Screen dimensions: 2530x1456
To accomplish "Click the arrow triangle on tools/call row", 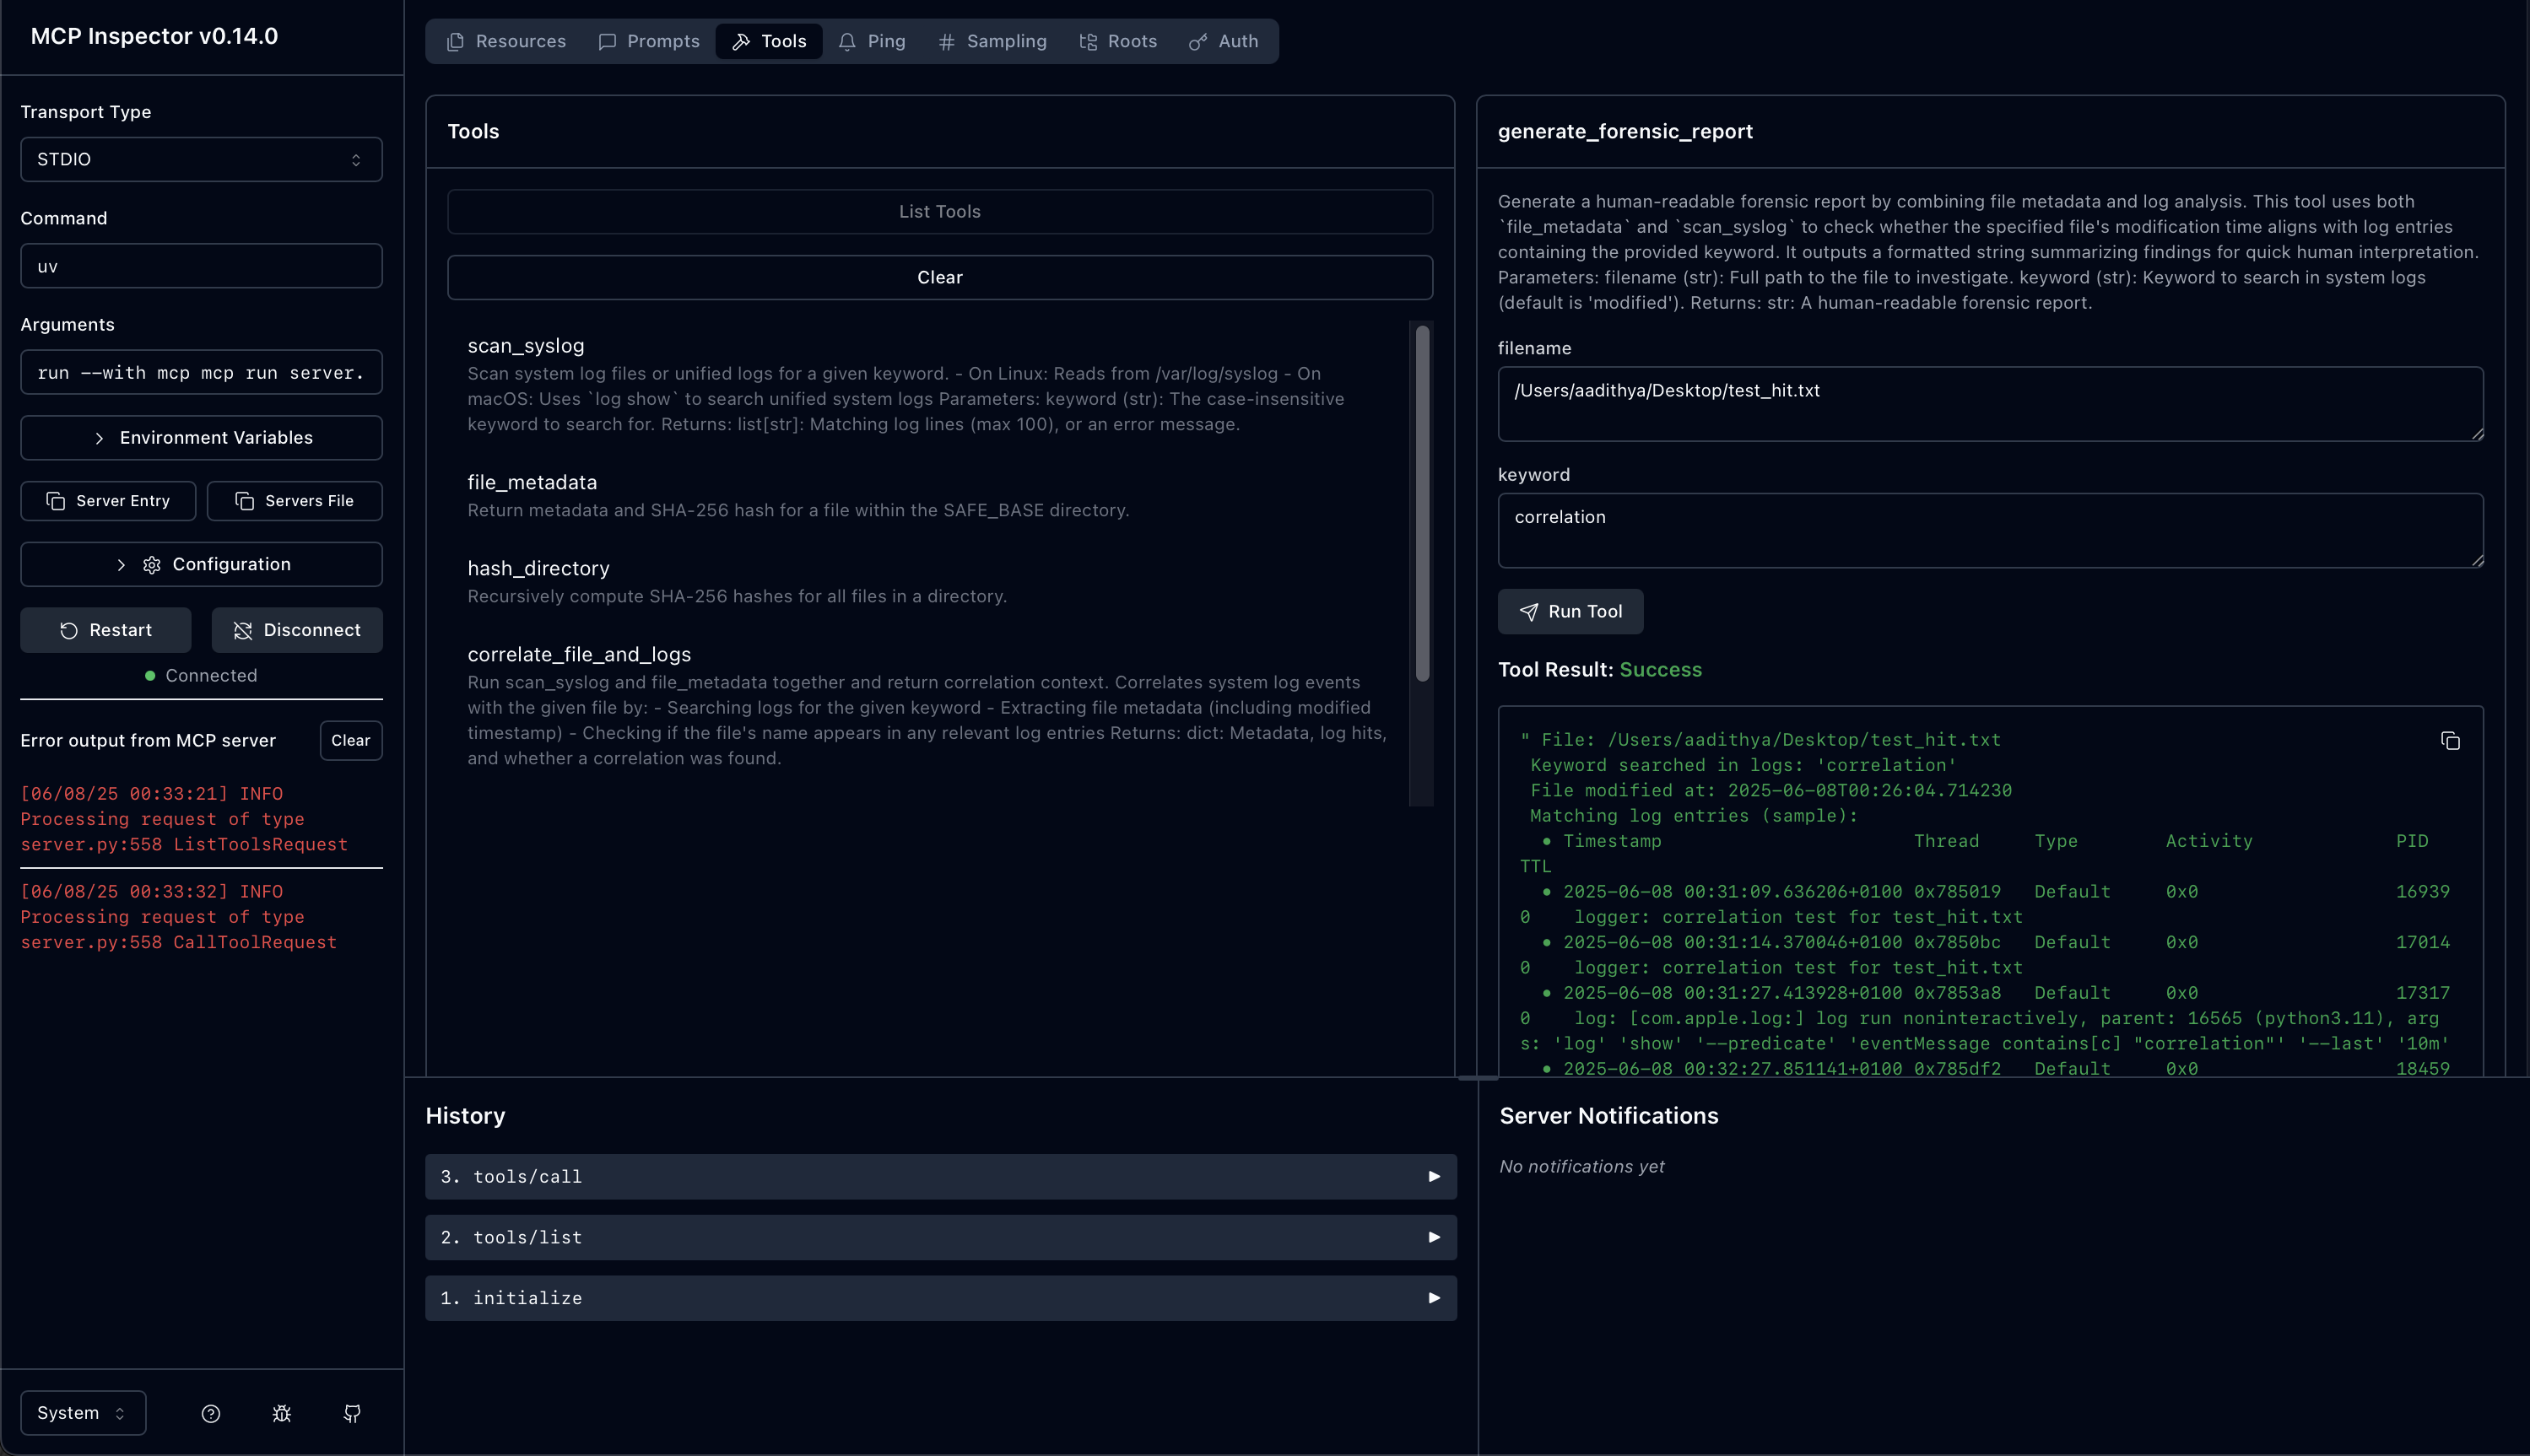I will (x=1434, y=1177).
